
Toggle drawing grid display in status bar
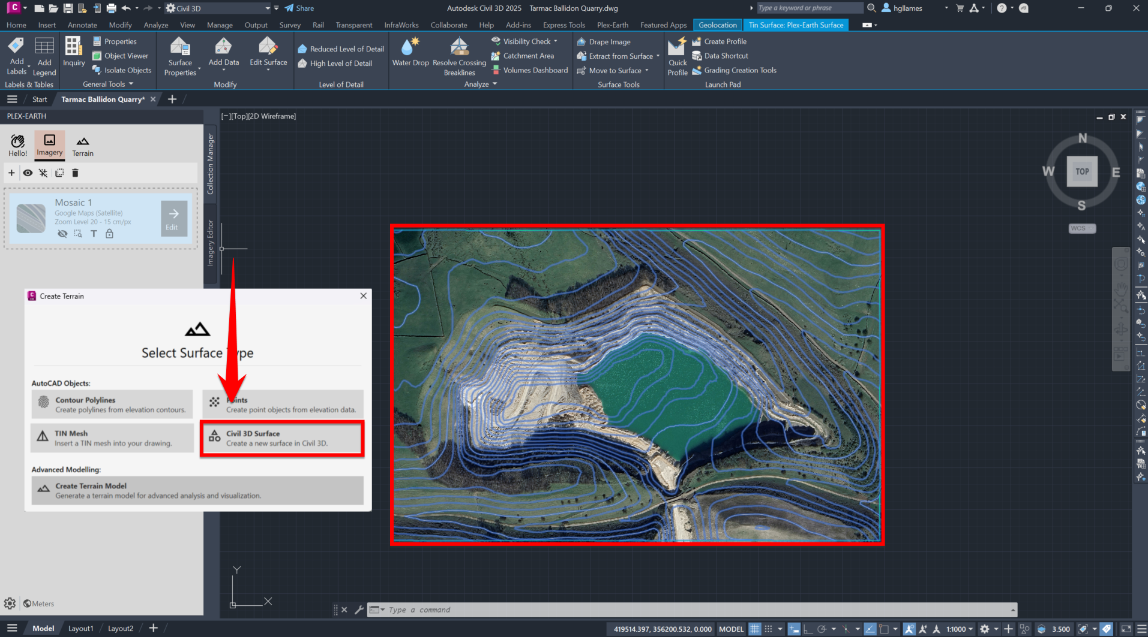point(754,629)
